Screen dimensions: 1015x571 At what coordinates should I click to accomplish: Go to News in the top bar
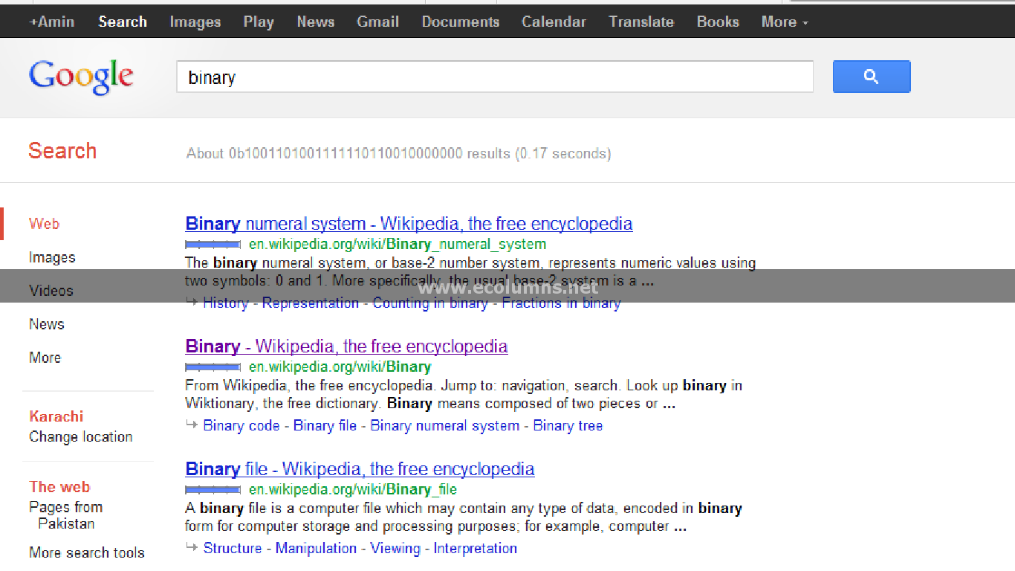(x=316, y=22)
